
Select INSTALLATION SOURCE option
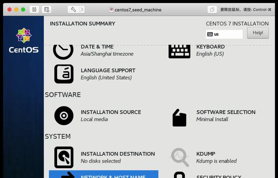coord(111,112)
